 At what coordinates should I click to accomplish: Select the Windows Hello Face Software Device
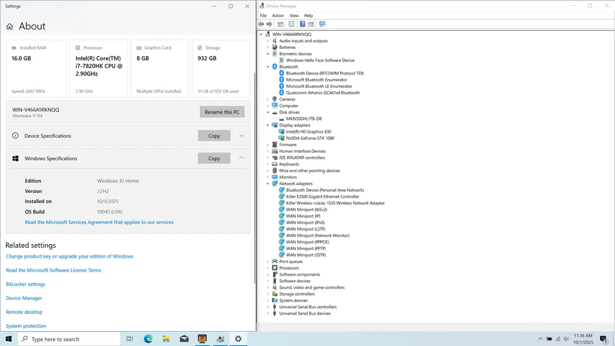click(x=320, y=60)
